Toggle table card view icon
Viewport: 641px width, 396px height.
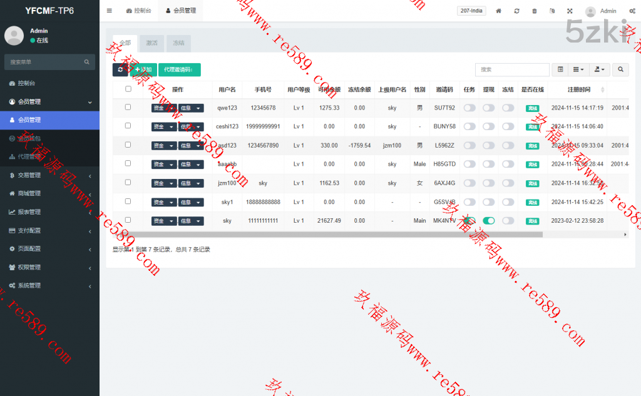(560, 69)
